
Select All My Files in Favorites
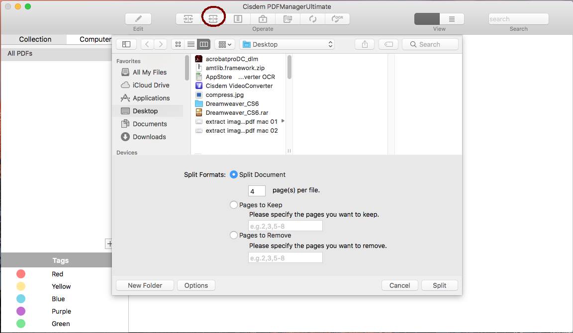click(x=149, y=72)
